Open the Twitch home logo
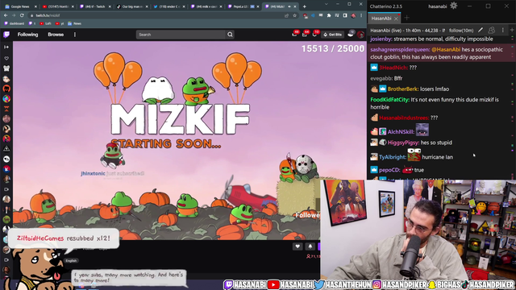 6,35
